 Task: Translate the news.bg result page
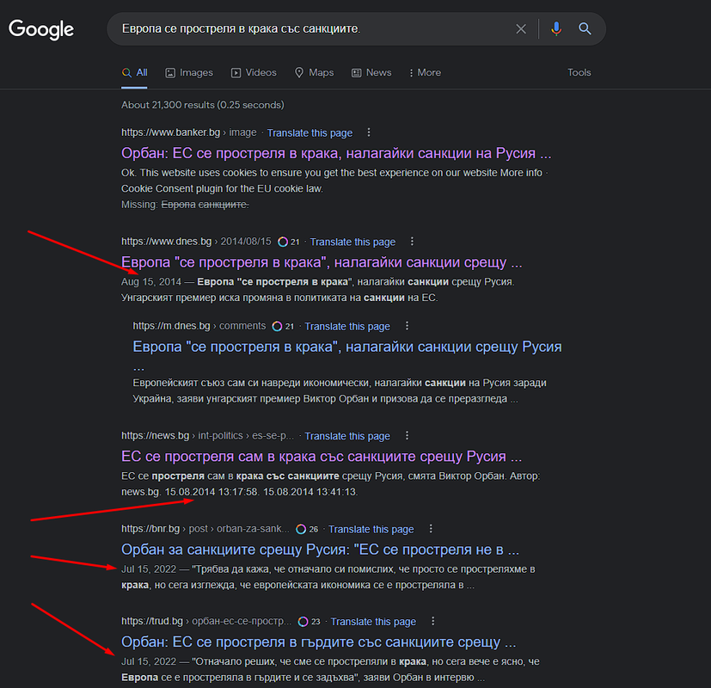coord(347,436)
